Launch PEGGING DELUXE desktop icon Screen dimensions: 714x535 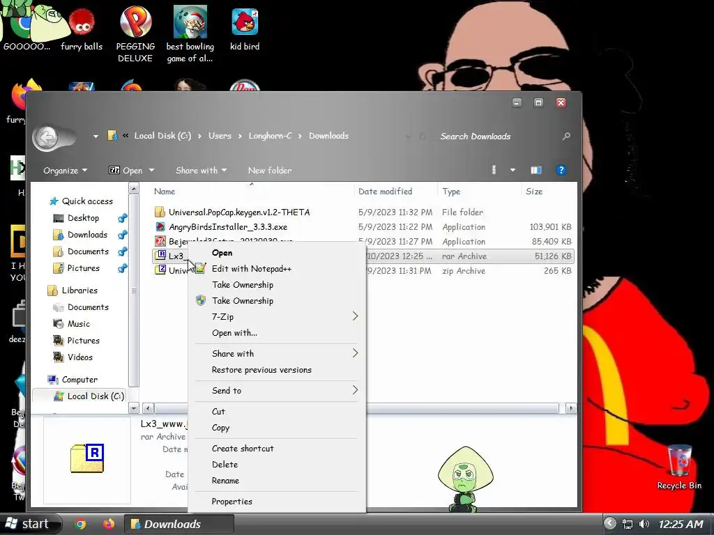point(135,34)
